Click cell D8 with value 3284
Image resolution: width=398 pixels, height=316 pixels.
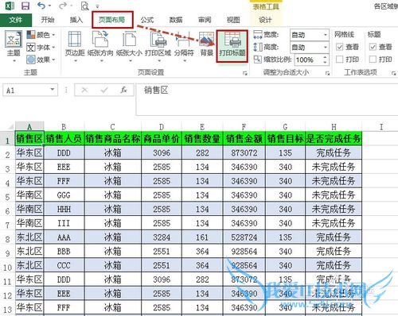click(x=162, y=237)
